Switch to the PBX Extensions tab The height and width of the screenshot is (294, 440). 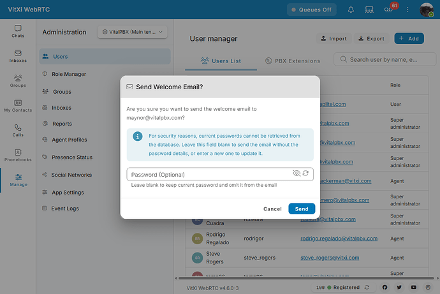(x=293, y=61)
